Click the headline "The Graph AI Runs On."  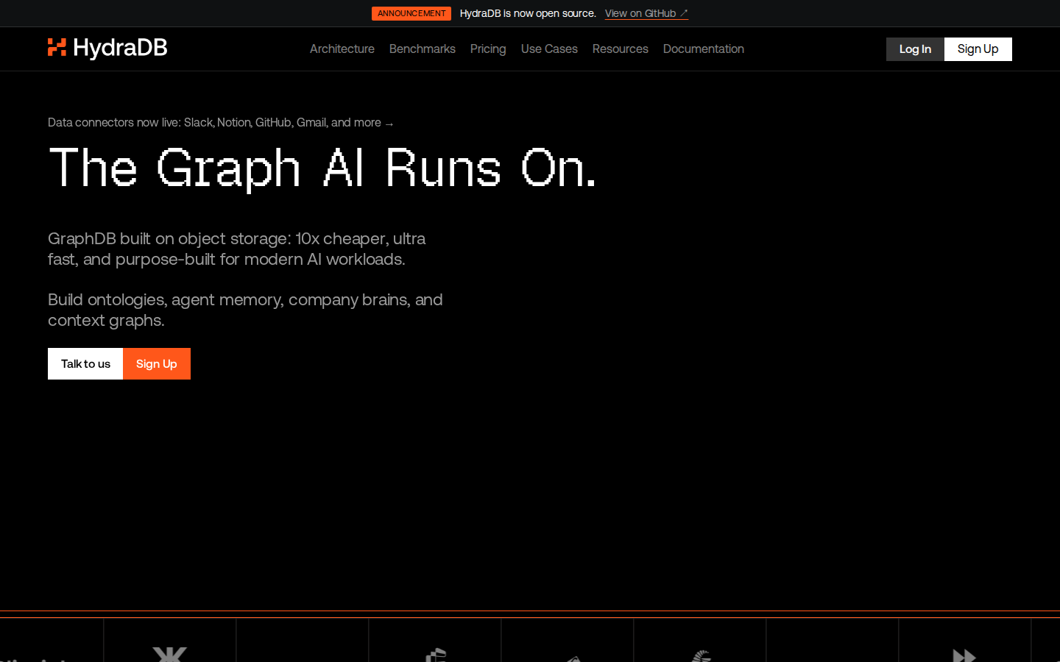[322, 168]
